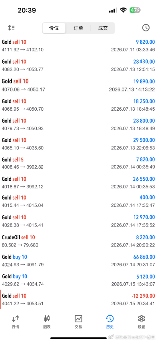Tap the Gold sell trade with 9 820.00 profit
Image resolution: width=157 pixels, height=341 pixels.
point(78,46)
